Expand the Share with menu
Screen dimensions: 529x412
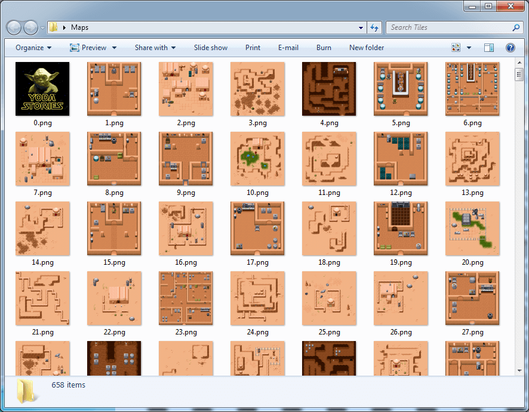click(155, 48)
